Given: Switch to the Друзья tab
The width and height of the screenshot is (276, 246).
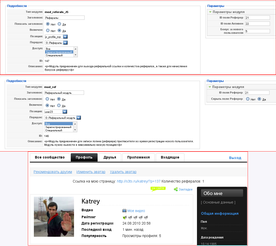Looking at the screenshot, I should (110, 157).
